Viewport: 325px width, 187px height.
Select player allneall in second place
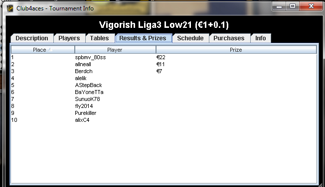(x=163, y=64)
